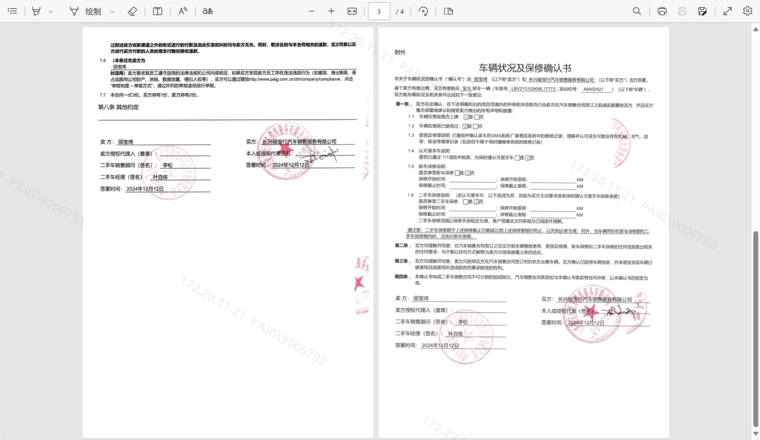
Task: Click the total pages text "/ 4"
Action: [x=400, y=11]
